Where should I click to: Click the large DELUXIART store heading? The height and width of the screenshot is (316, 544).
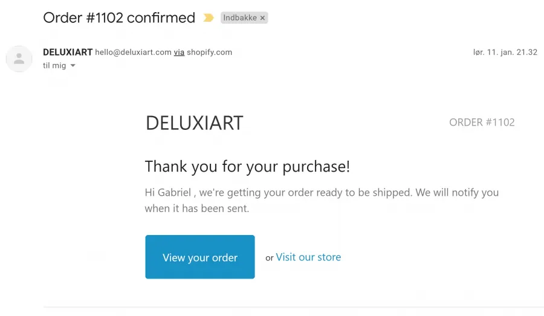[x=194, y=123]
